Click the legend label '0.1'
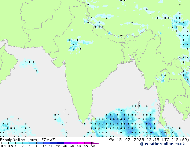 click(3, 146)
